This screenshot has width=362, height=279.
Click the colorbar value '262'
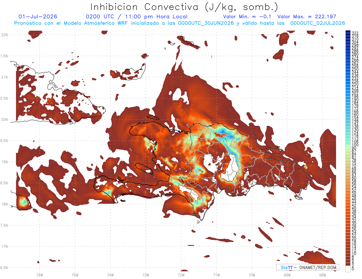355,63
